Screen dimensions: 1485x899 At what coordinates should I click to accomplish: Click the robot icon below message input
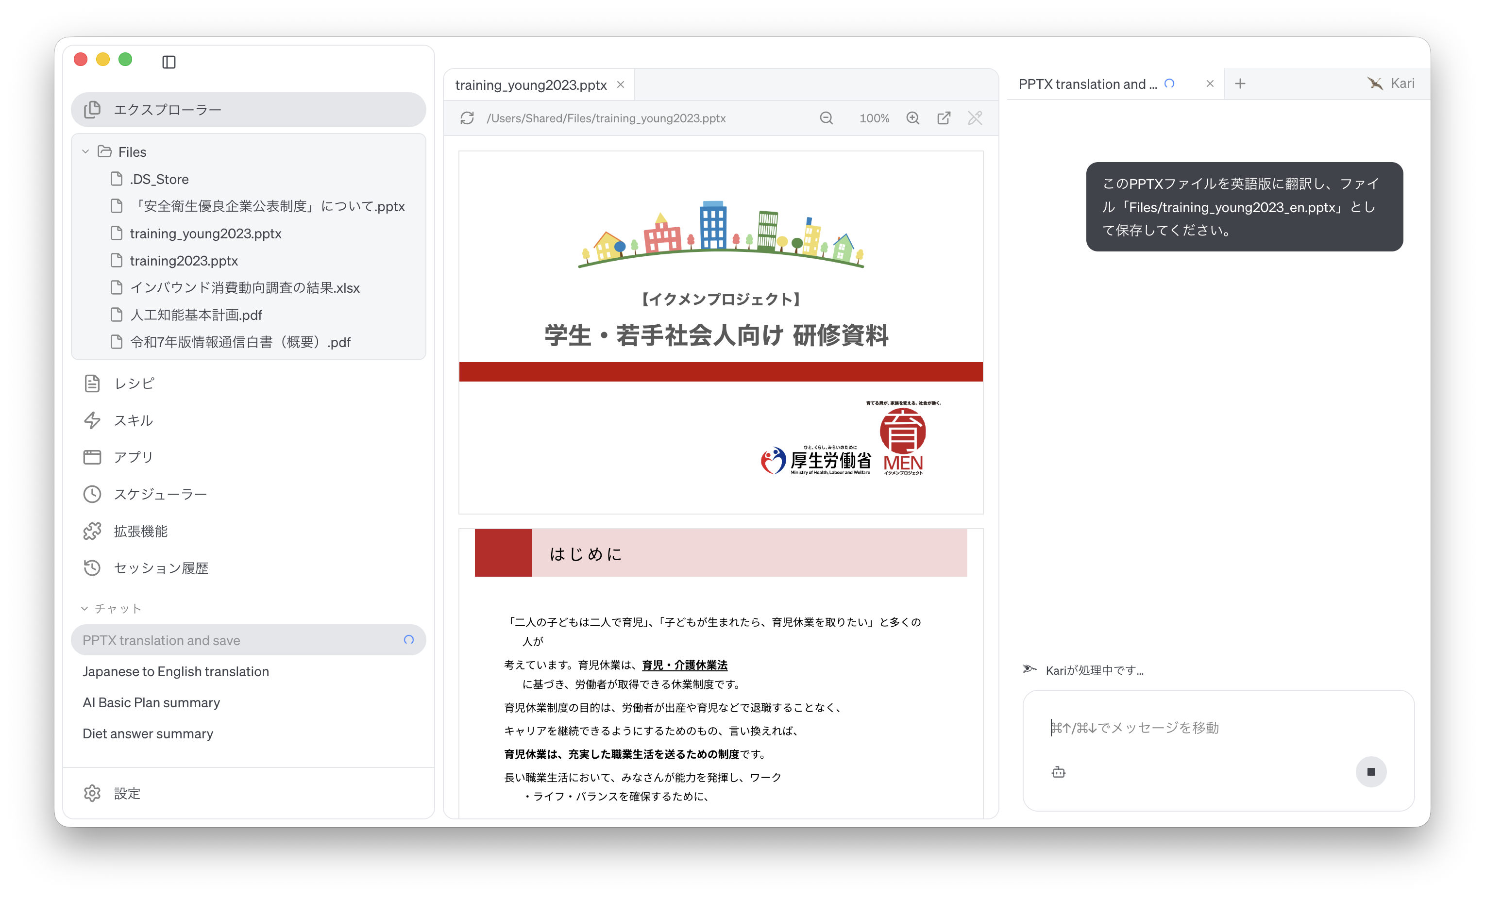(1058, 772)
